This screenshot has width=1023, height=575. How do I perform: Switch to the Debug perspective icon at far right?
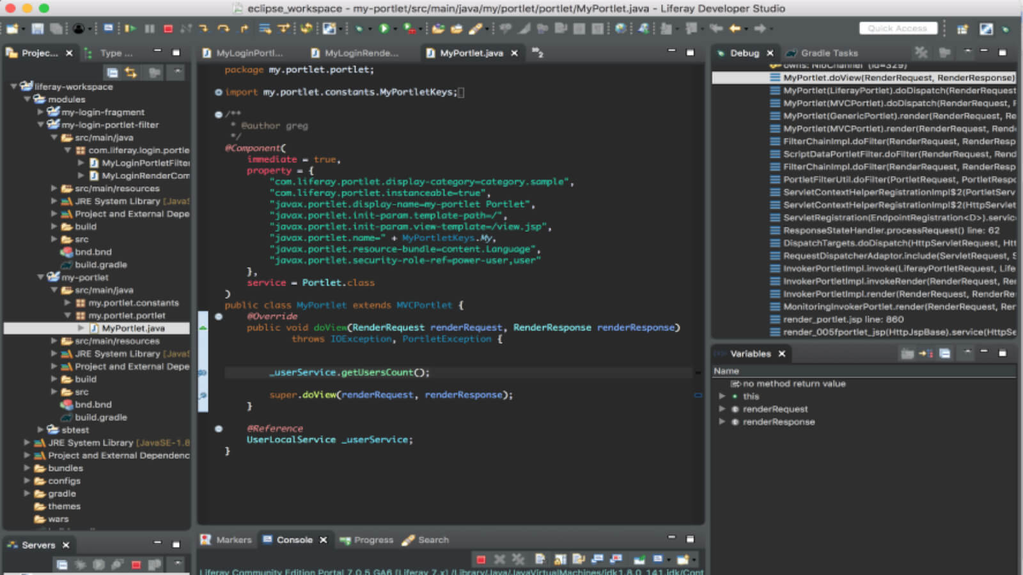click(1005, 29)
